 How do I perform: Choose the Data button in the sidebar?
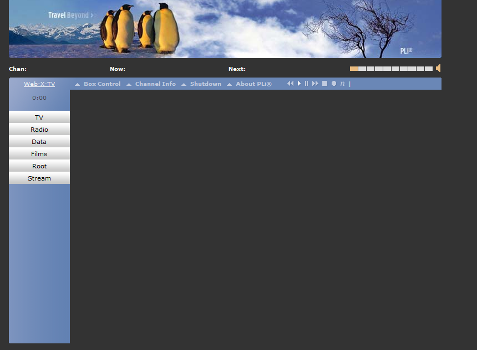click(x=39, y=142)
